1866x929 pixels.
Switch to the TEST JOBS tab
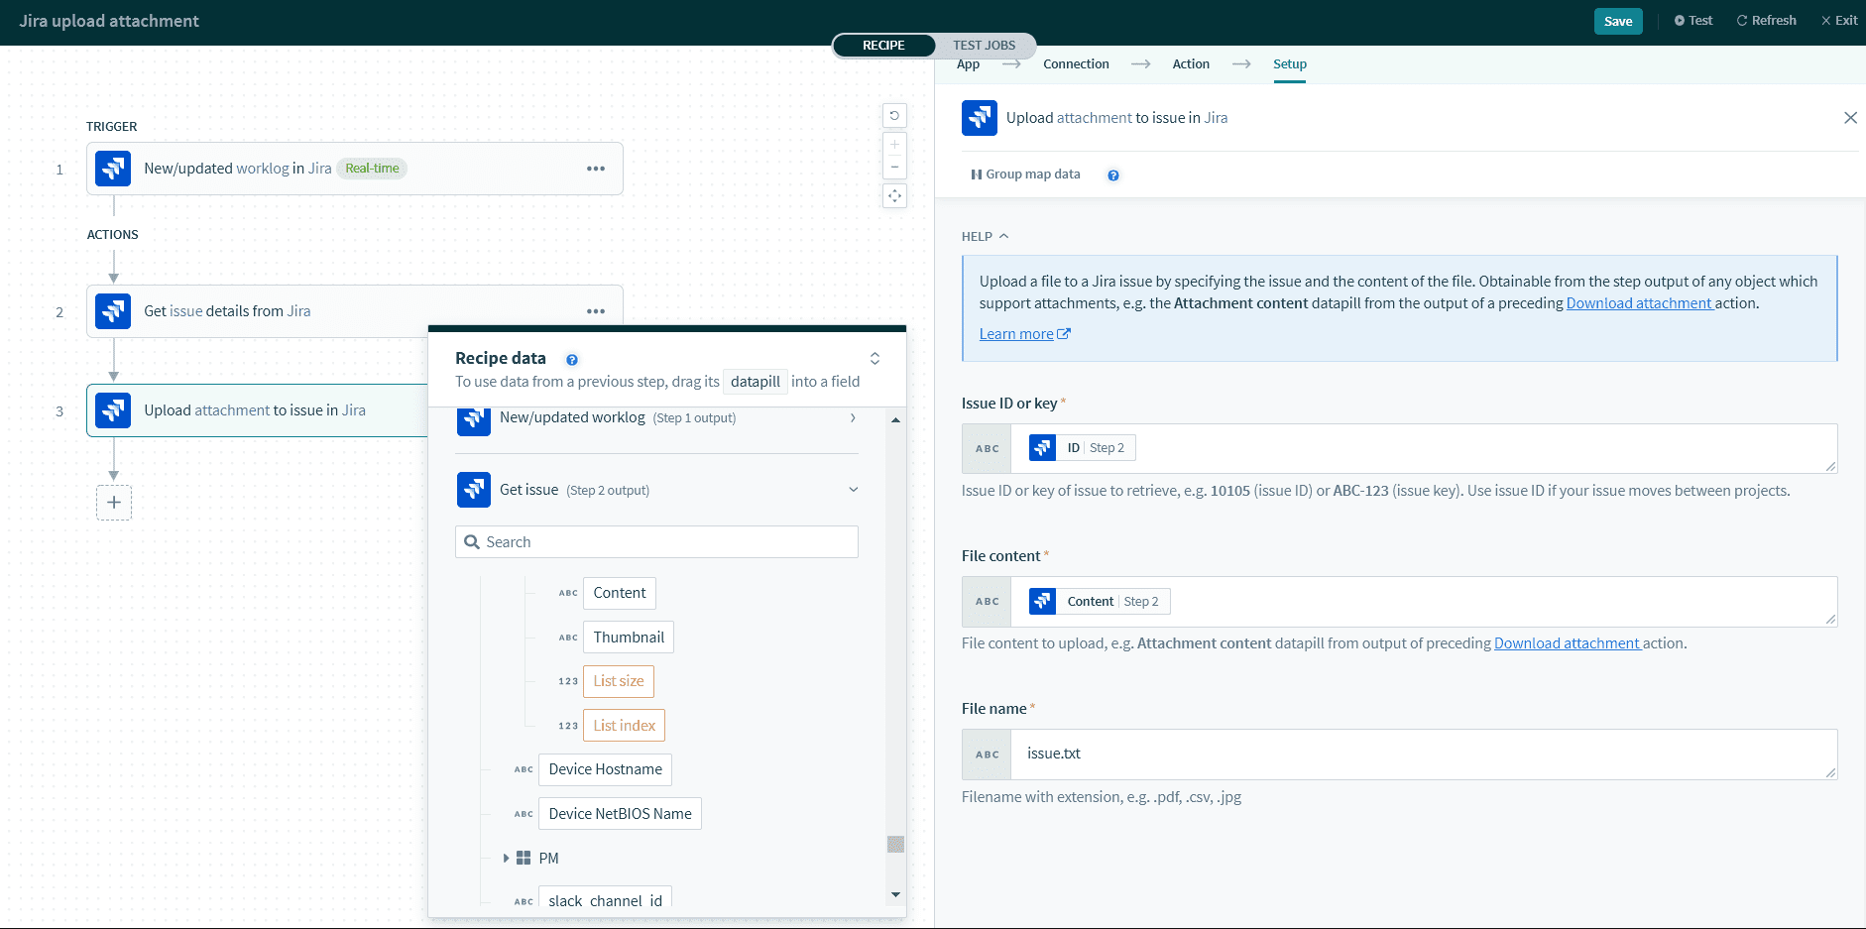[x=983, y=45]
